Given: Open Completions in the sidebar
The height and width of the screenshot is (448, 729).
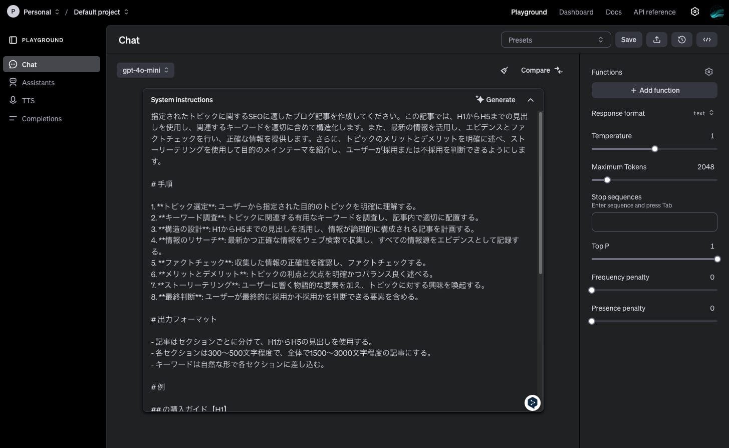Looking at the screenshot, I should pos(52,118).
